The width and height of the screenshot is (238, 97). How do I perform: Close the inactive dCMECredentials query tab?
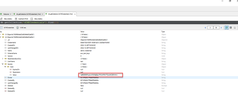tap(42, 14)
